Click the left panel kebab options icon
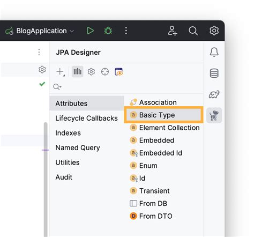 click(39, 52)
